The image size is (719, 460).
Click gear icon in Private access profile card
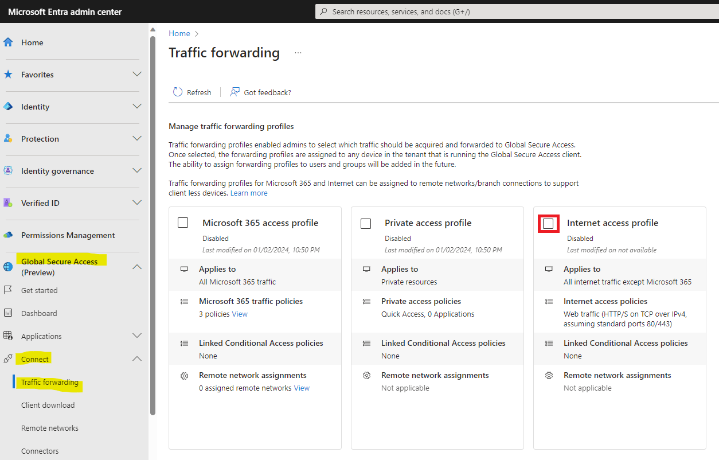366,375
